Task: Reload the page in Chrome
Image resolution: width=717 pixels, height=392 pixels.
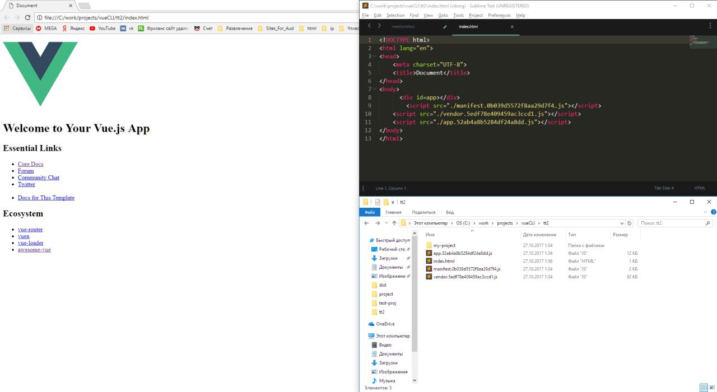Action: click(27, 18)
